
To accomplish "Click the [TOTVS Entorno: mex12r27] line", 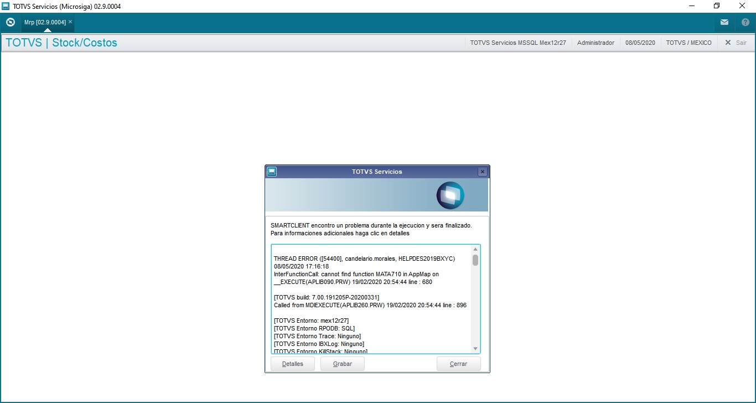I will click(311, 321).
